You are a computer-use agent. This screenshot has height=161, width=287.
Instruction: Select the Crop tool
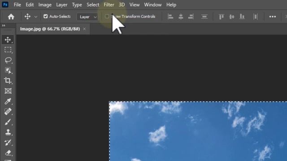[8, 80]
